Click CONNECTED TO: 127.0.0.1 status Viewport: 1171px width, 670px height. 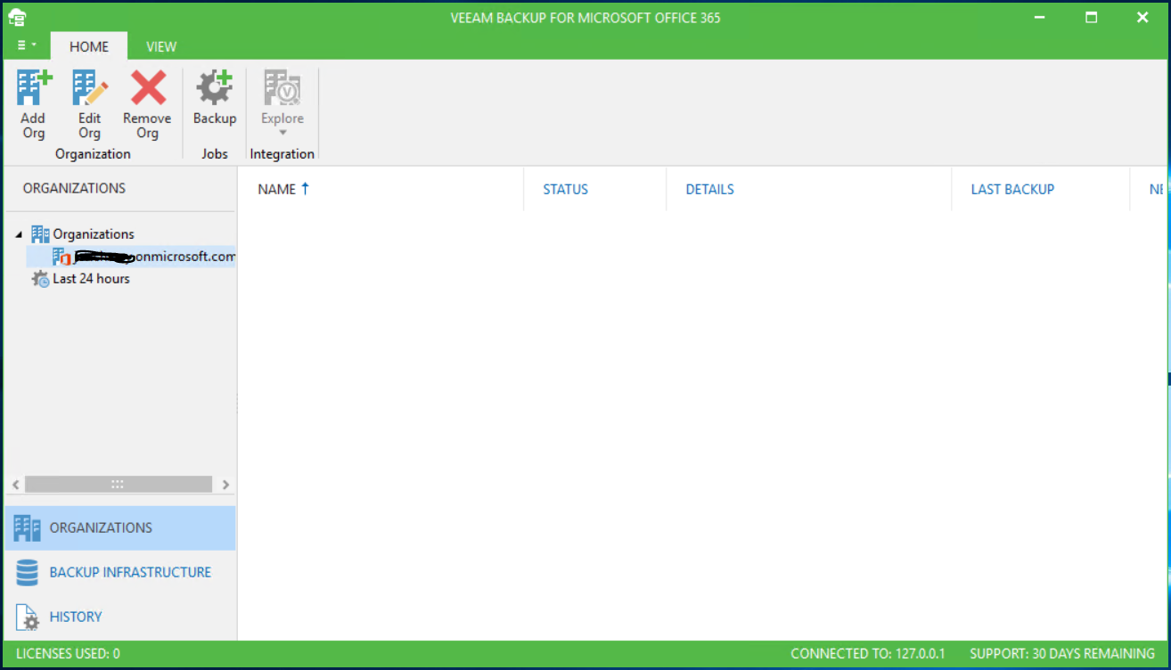(x=868, y=654)
